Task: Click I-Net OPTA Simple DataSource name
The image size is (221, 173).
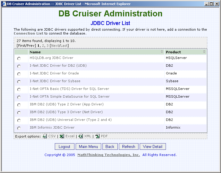Action: (70, 96)
